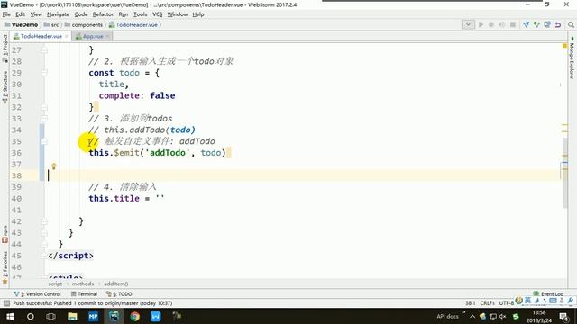Click script in the editor breadcrumb

[x=55, y=283]
